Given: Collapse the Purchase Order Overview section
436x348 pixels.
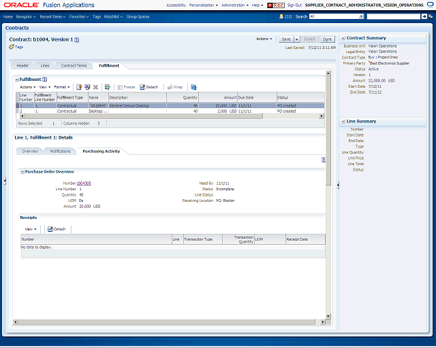Looking at the screenshot, I should pyautogui.click(x=22, y=172).
